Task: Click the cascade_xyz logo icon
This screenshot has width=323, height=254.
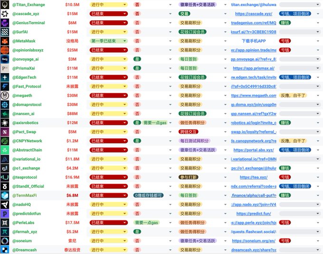Action: pyautogui.click(x=5, y=14)
